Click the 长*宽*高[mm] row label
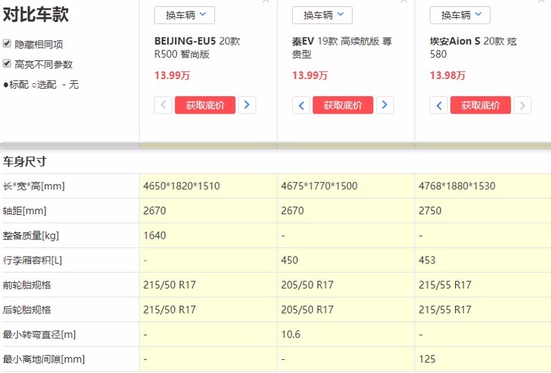This screenshot has height=373, width=551. tap(34, 186)
